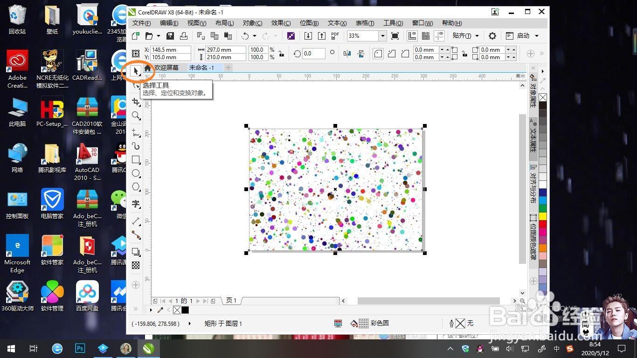Click the purple search content icon
Viewport: 637px width, 358px height.
click(x=291, y=36)
